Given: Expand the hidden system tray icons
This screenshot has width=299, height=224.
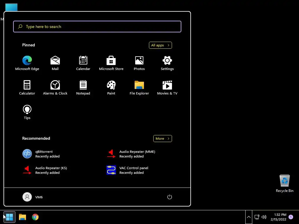Looking at the screenshot, I should pyautogui.click(x=249, y=217).
